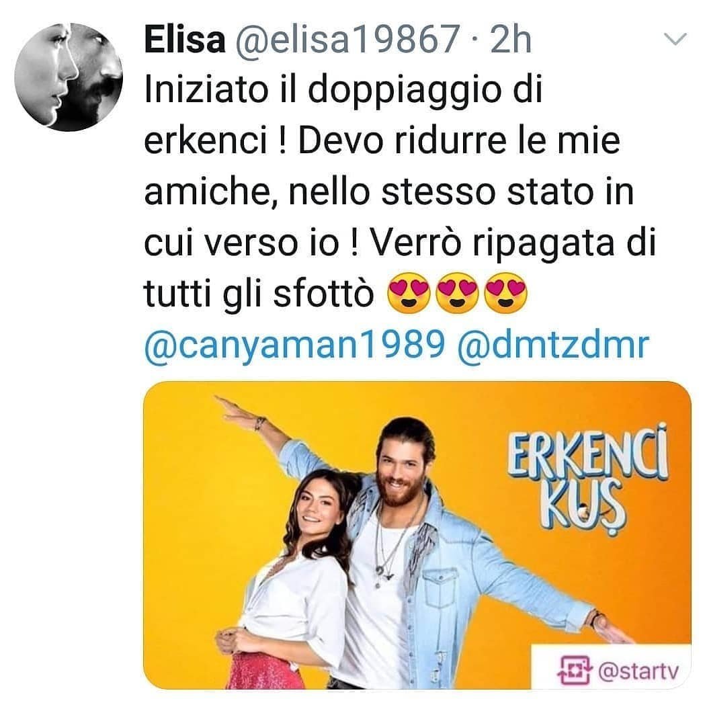Open the @dmtzdmr mention
Screen dimensions: 705x705
tap(553, 345)
